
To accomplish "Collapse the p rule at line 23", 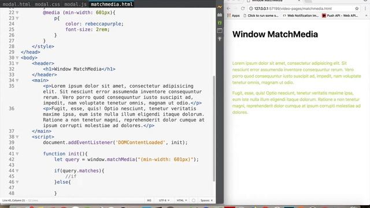I will (x=17, y=18).
